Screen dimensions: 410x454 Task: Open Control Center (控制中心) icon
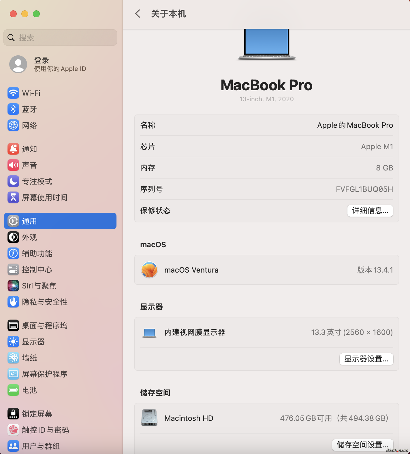tap(13, 269)
